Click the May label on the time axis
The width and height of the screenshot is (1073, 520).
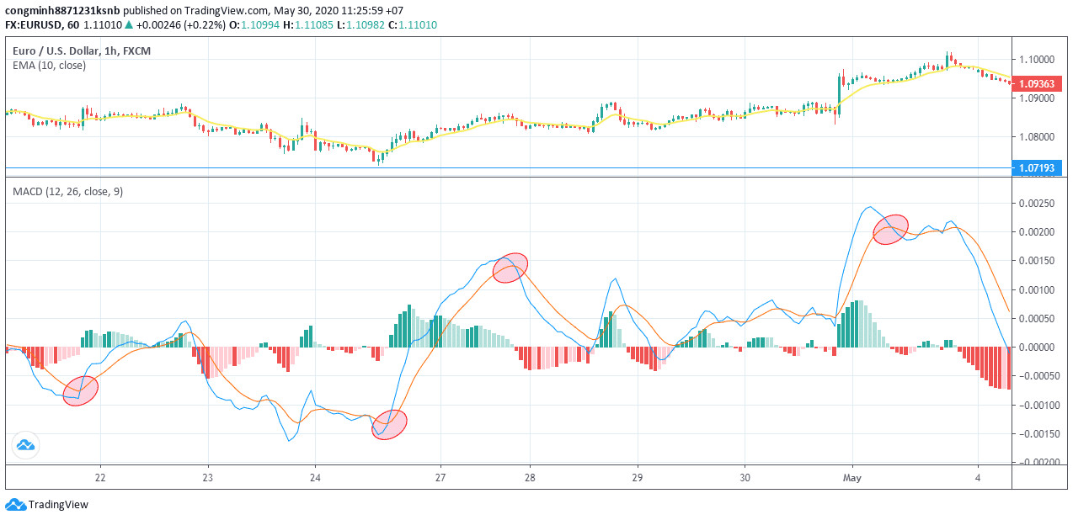tap(851, 477)
